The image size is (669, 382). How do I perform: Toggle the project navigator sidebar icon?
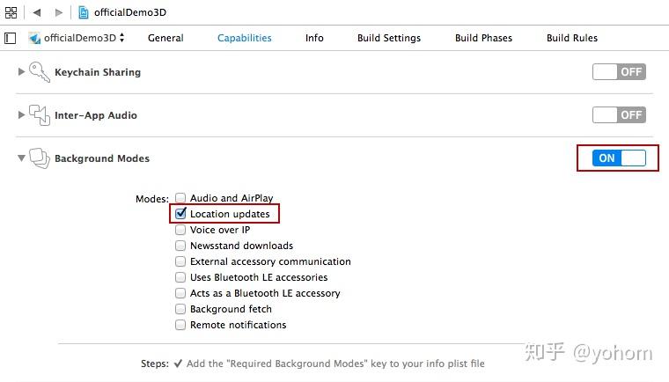[x=11, y=38]
